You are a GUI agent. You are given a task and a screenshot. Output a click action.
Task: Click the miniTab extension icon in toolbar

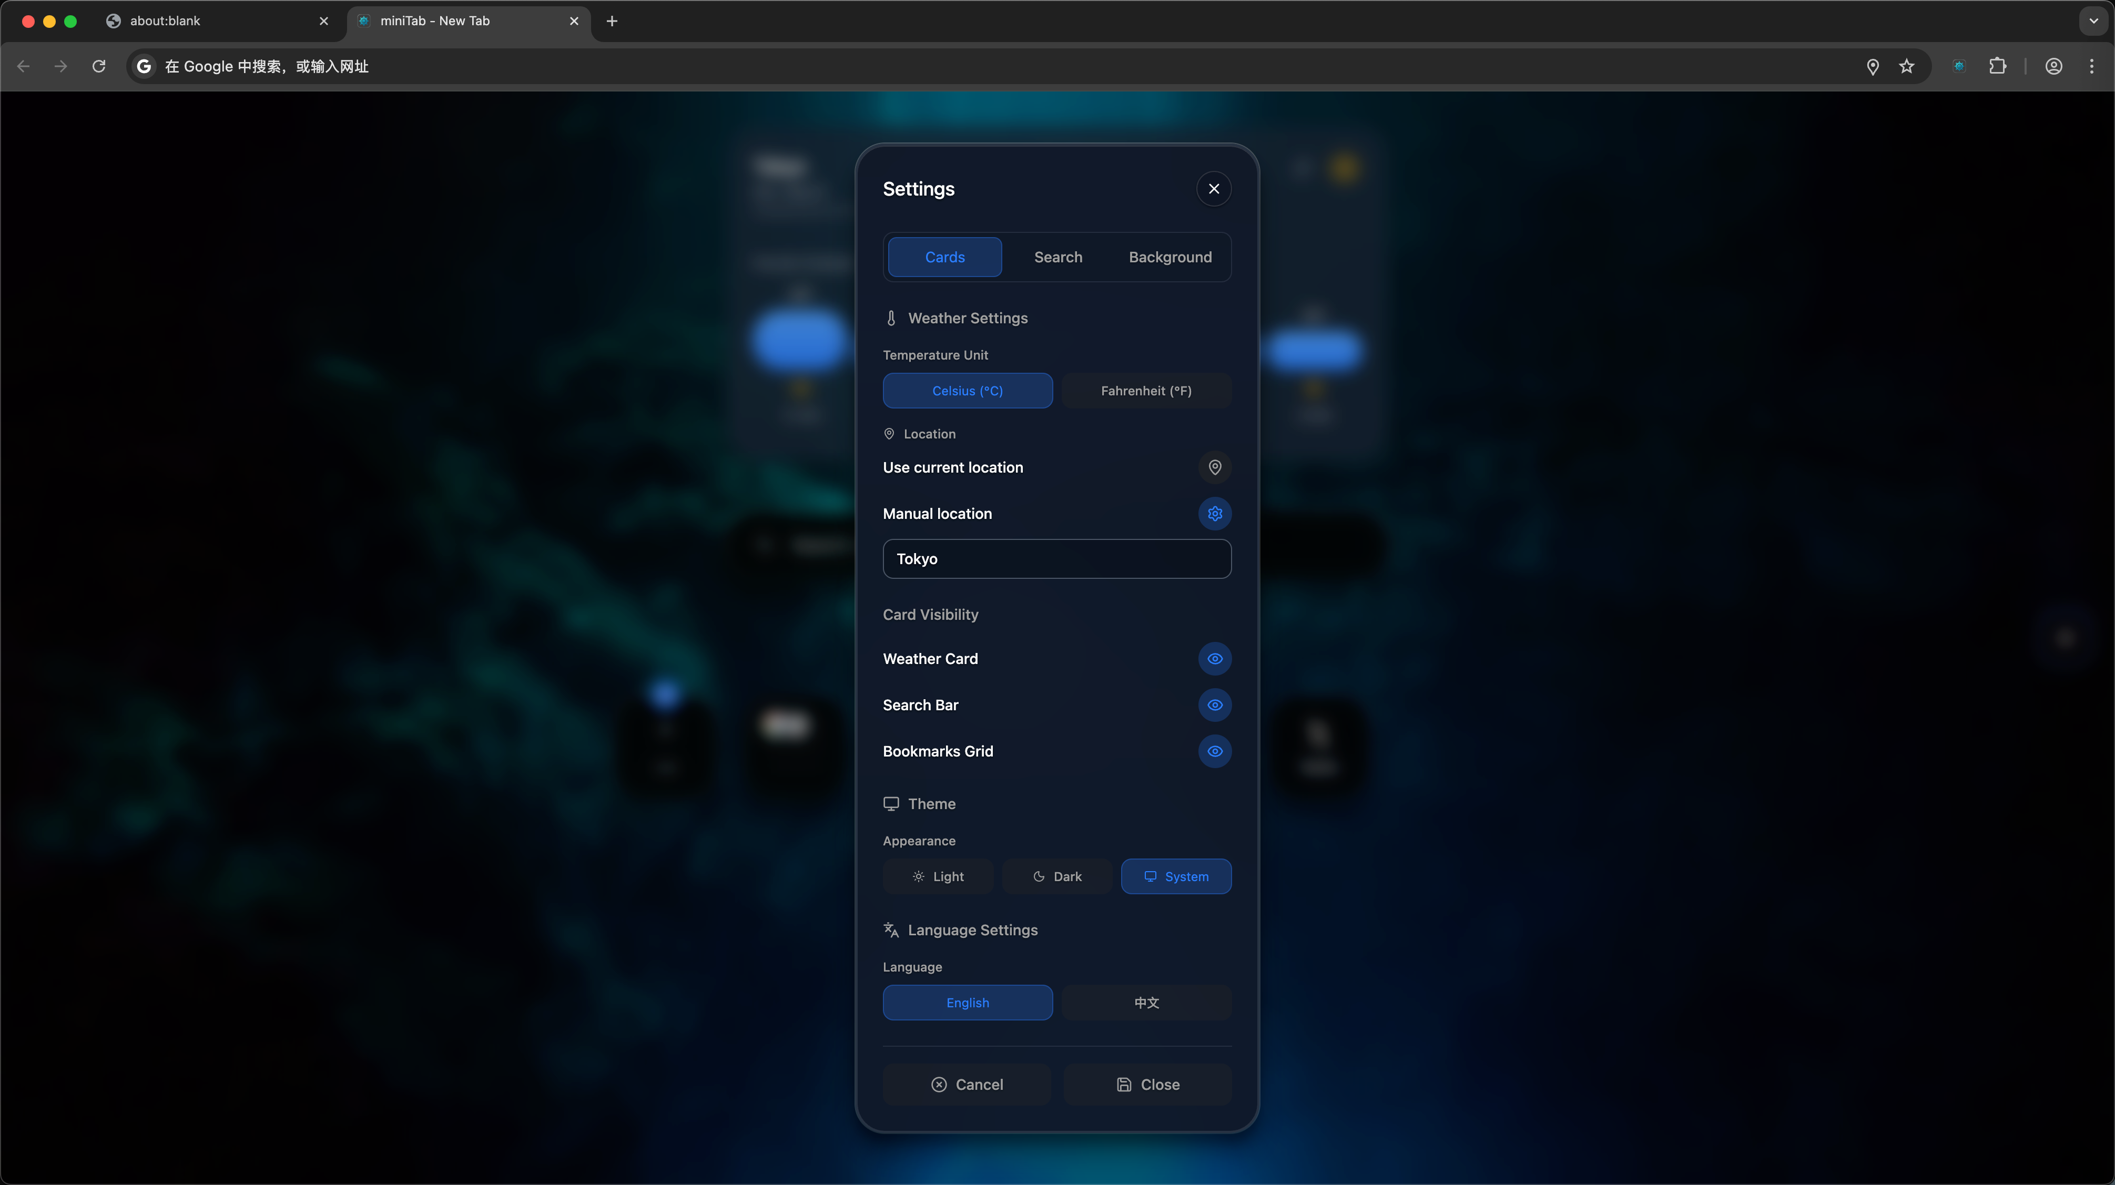[1959, 66]
